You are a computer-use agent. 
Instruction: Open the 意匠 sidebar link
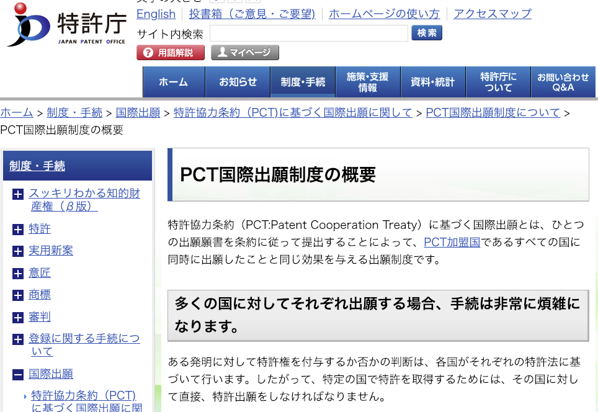pyautogui.click(x=40, y=273)
